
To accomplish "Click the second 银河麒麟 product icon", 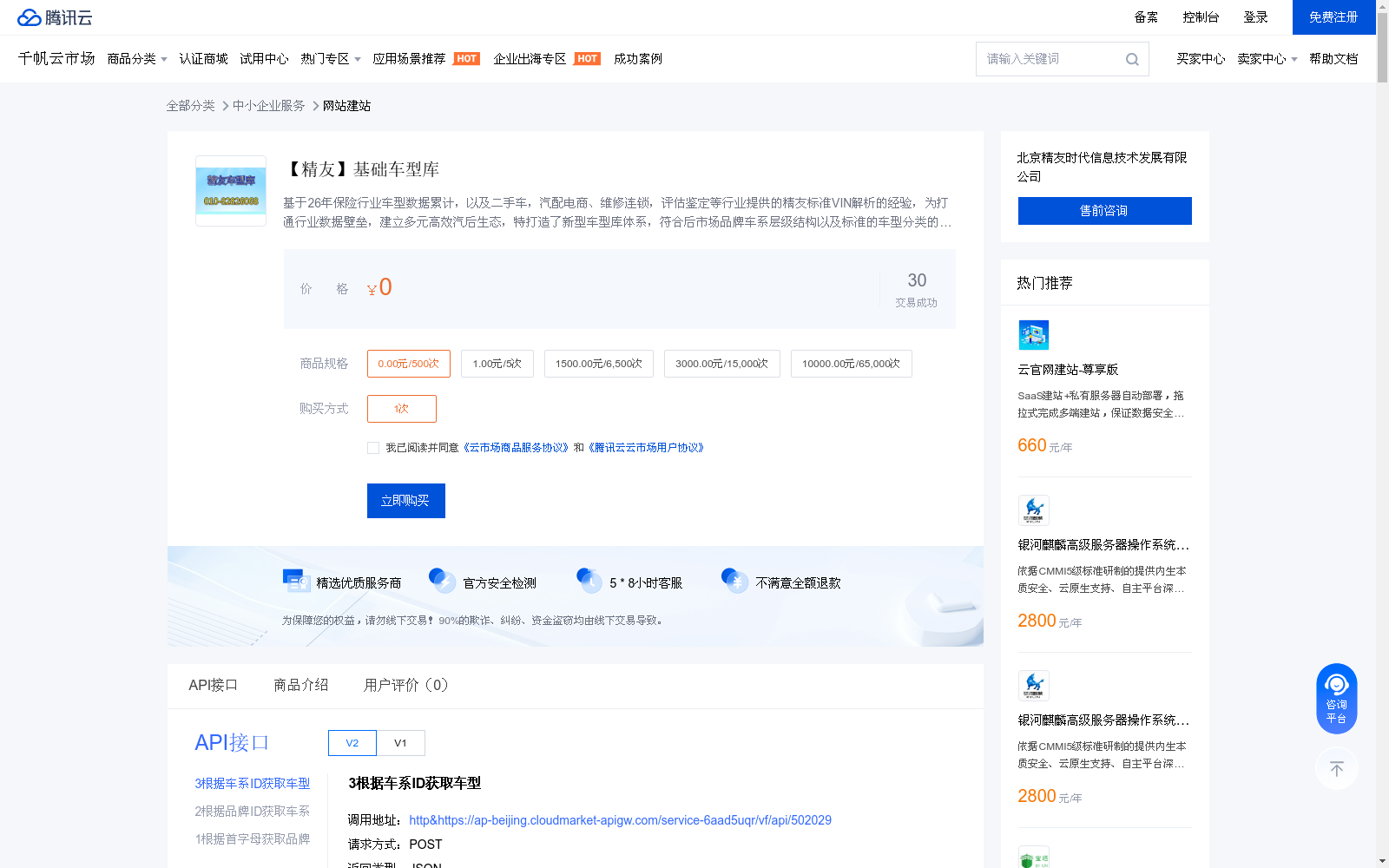I will pyautogui.click(x=1033, y=686).
